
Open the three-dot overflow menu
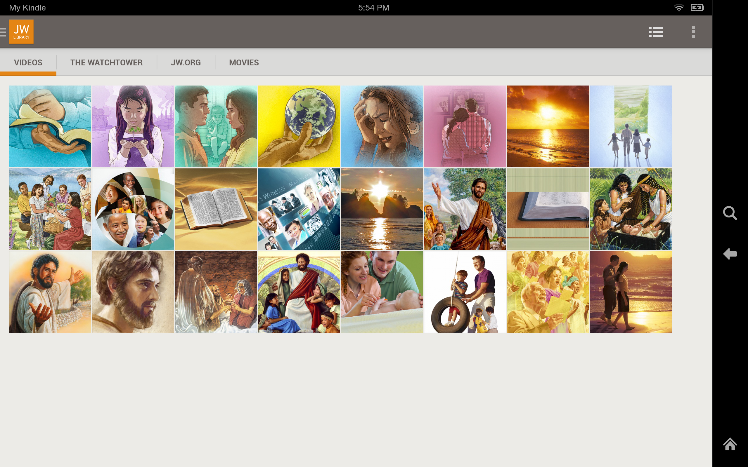click(693, 32)
